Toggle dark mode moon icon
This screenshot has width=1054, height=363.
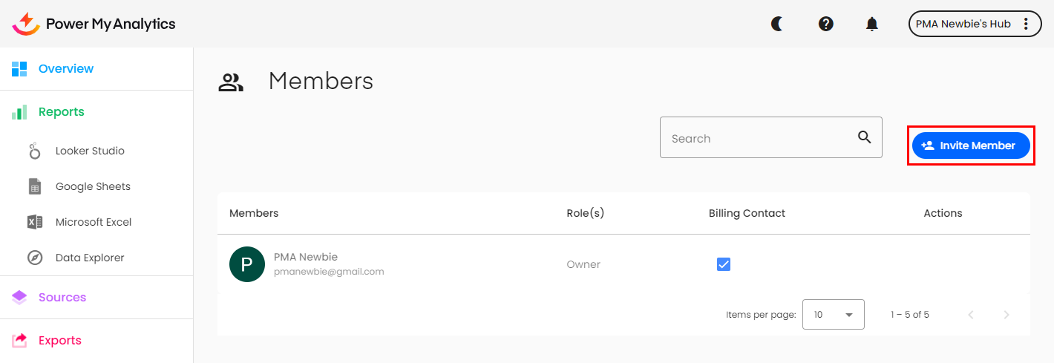777,24
